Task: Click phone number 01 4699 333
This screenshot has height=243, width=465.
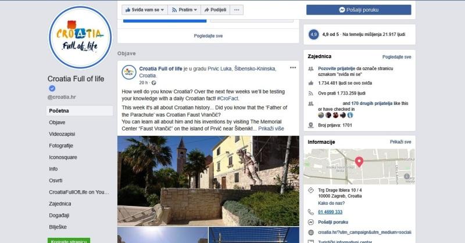Action: click(330, 212)
